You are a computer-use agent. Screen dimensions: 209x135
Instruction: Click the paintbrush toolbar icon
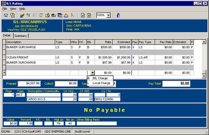(x=22, y=15)
